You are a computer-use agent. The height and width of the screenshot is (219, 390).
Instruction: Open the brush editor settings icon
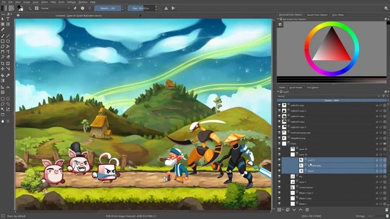tap(30, 8)
